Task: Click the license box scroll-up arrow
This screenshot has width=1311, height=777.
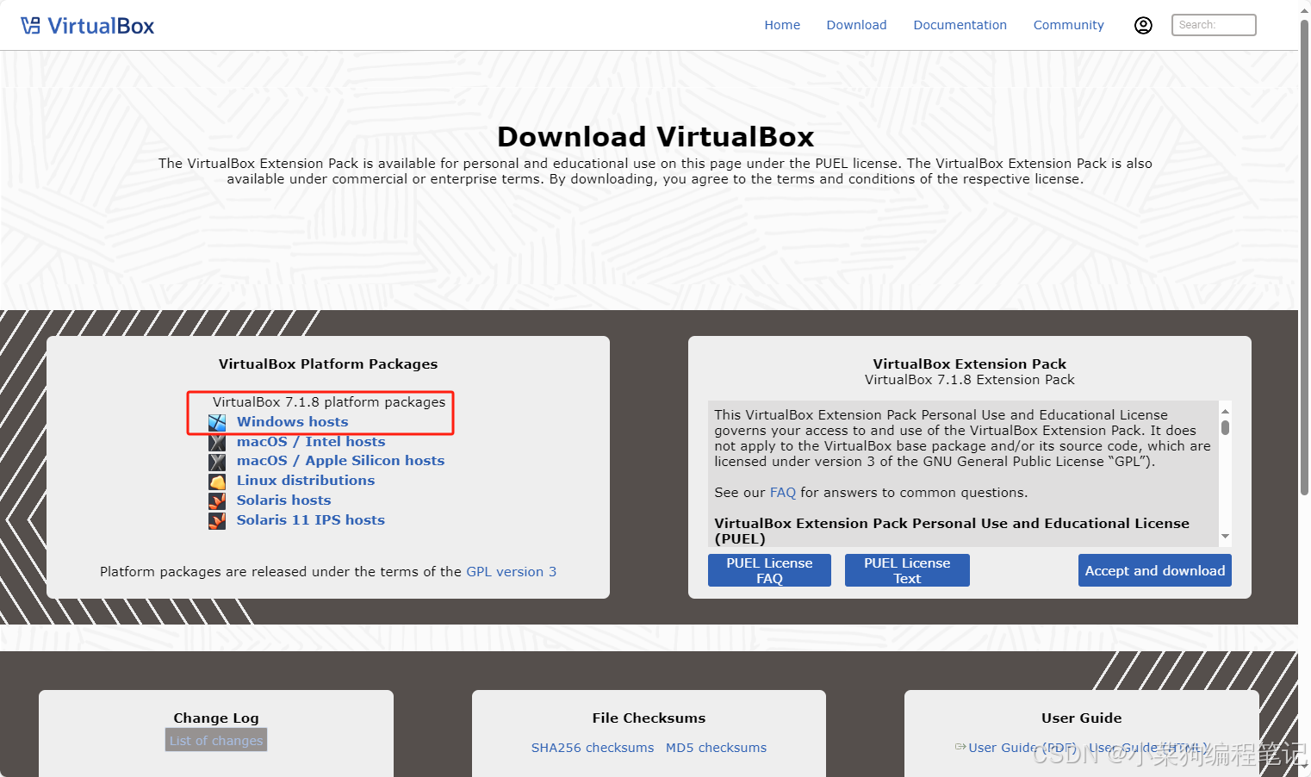Action: pos(1225,410)
